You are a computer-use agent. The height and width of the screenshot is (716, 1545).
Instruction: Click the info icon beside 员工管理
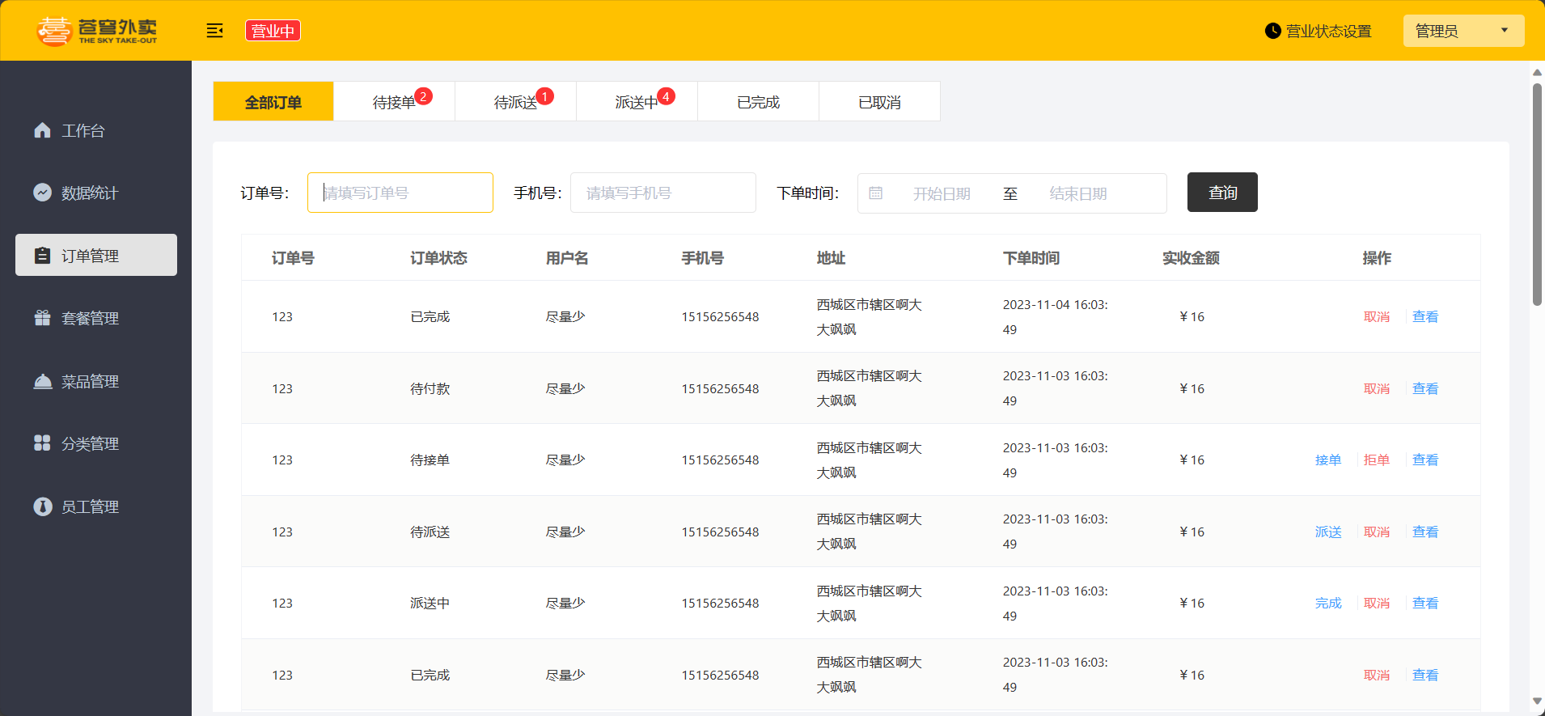[x=42, y=506]
